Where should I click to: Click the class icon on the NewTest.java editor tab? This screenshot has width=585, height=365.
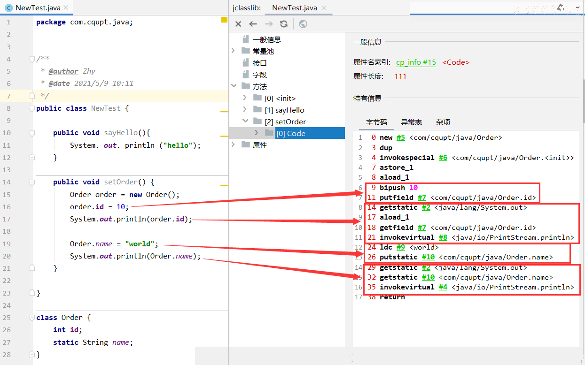click(x=8, y=8)
